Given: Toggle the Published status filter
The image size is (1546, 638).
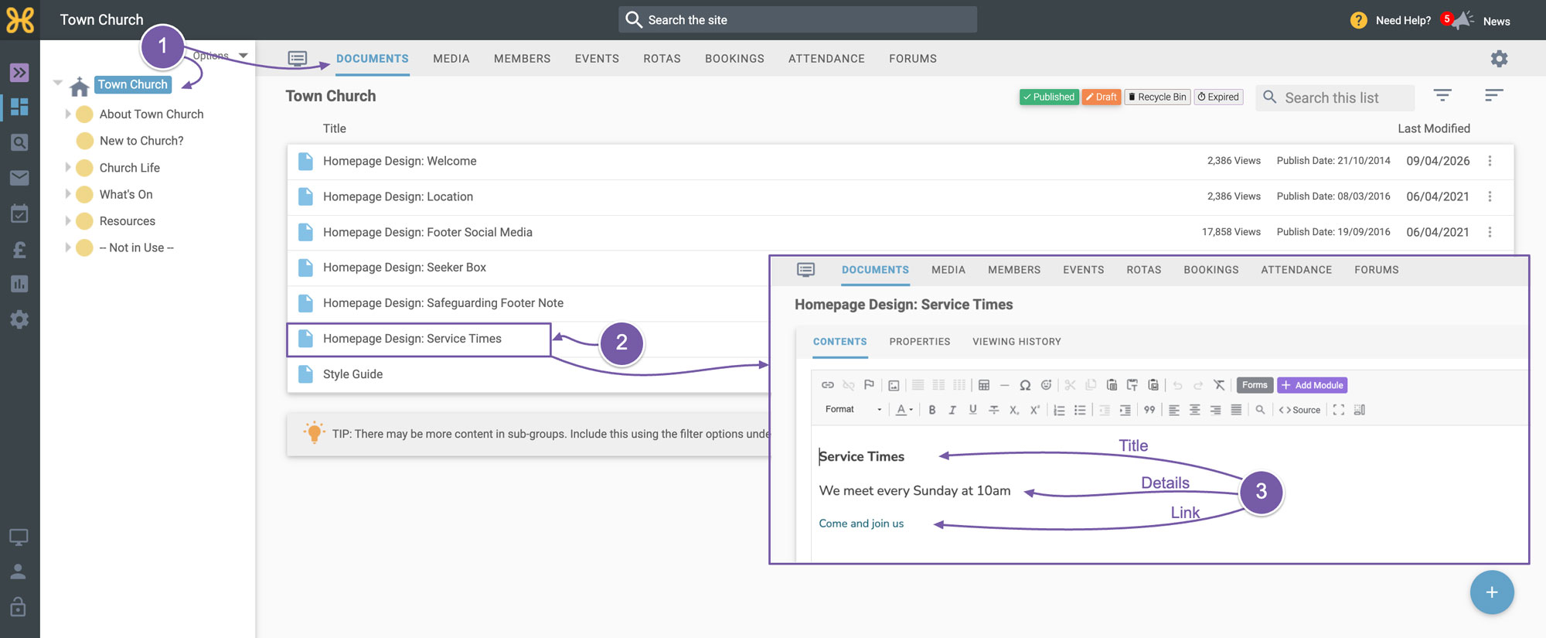Looking at the screenshot, I should (x=1049, y=97).
